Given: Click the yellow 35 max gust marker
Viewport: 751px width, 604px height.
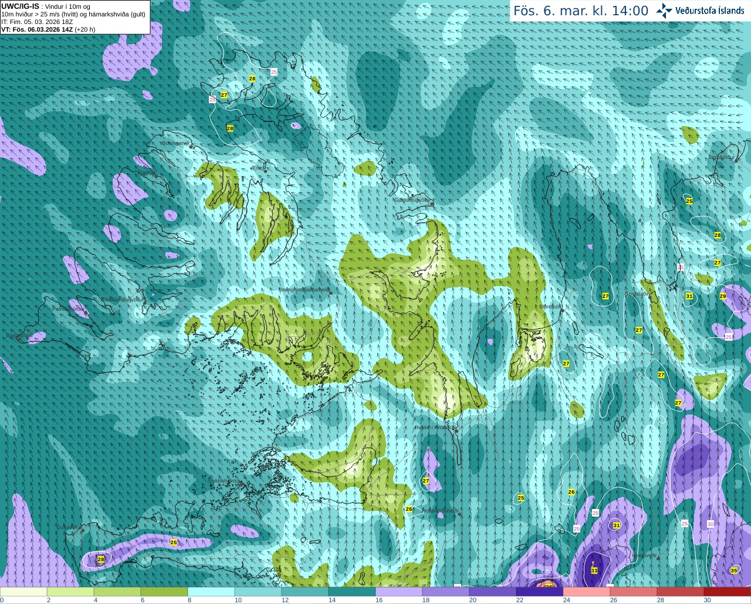Looking at the screenshot, I should pos(734,571).
